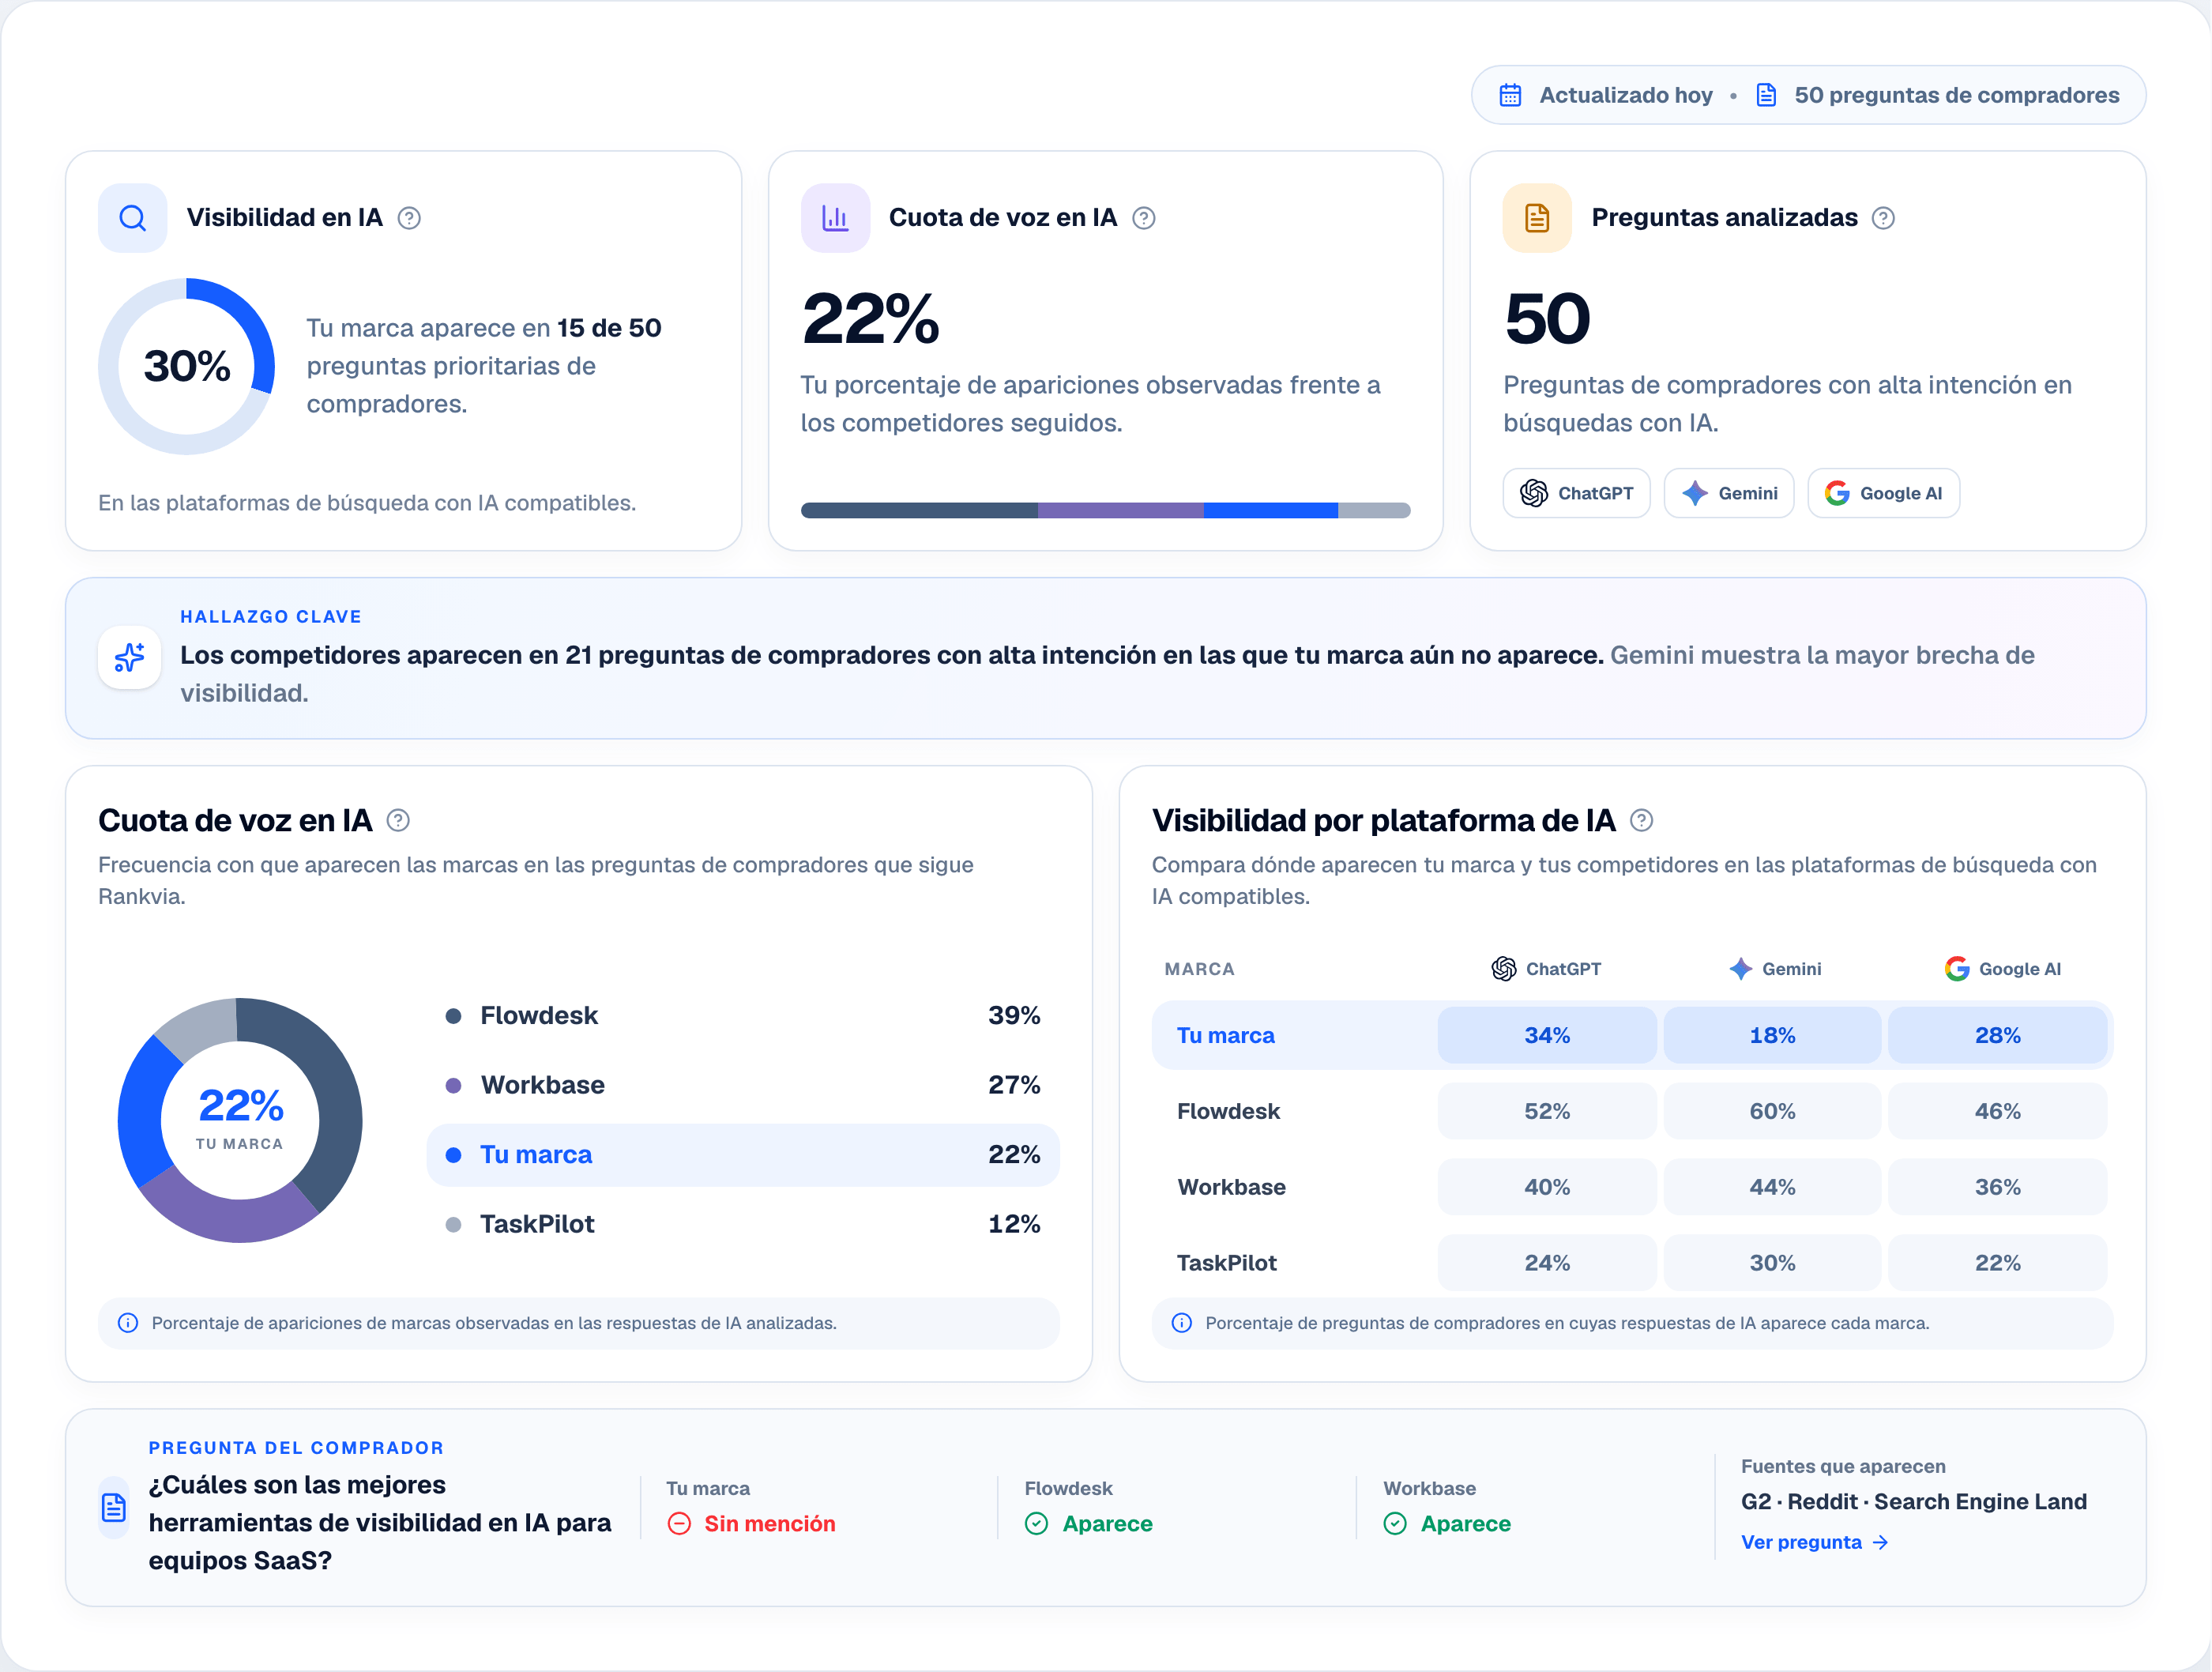Image resolution: width=2212 pixels, height=1672 pixels.
Task: Click the ChatGPT column header in visibility table
Action: [1546, 969]
